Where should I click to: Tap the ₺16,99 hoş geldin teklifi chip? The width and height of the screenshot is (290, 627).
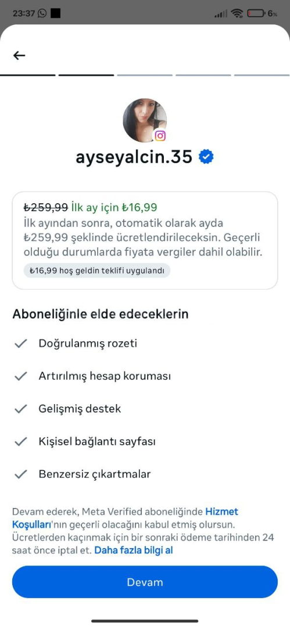[x=97, y=271]
